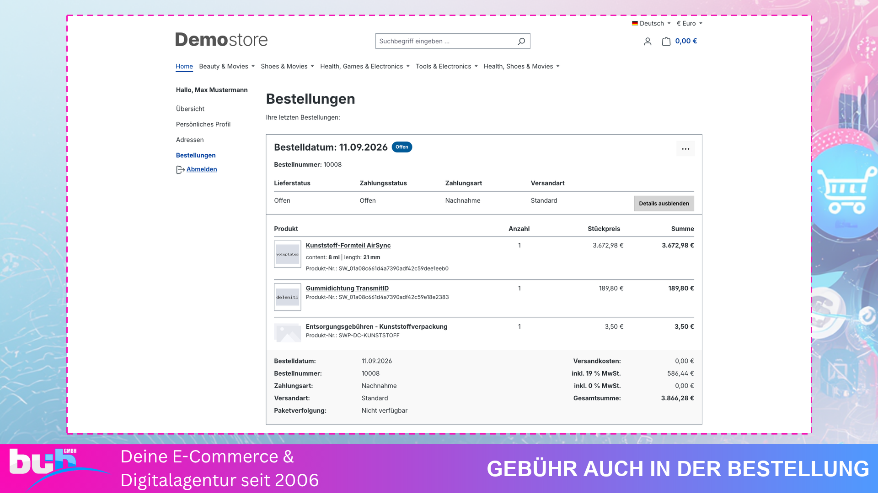Click the Abmelden logout icon
This screenshot has height=493, width=878.
tap(180, 170)
